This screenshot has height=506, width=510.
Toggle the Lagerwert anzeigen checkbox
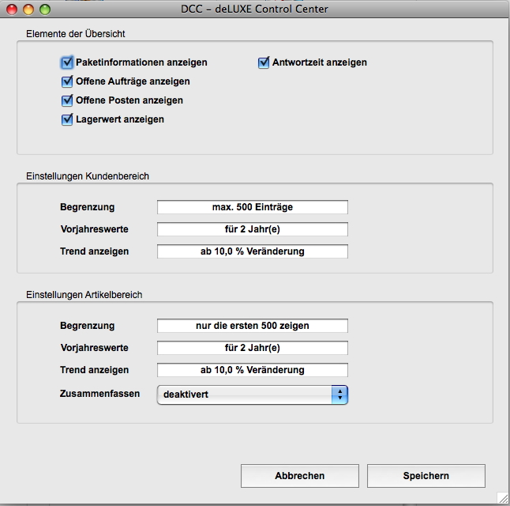point(67,119)
